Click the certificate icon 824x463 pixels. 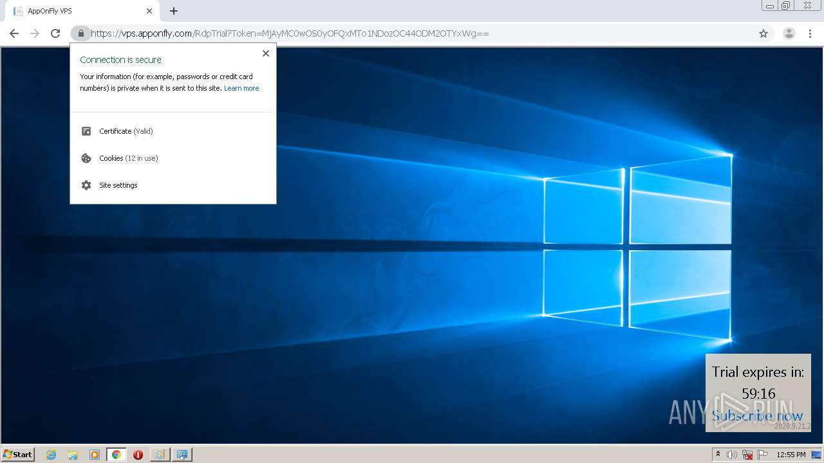coord(86,131)
